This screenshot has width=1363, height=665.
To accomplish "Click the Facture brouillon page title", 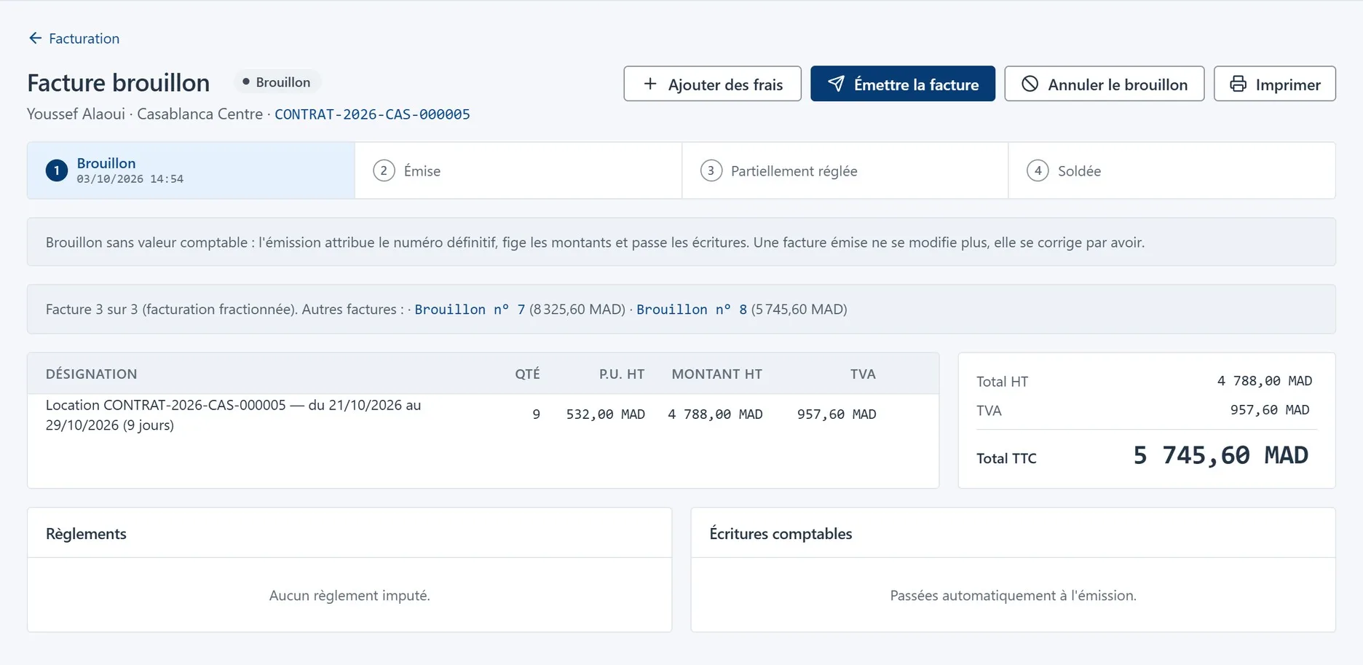I will coord(119,83).
